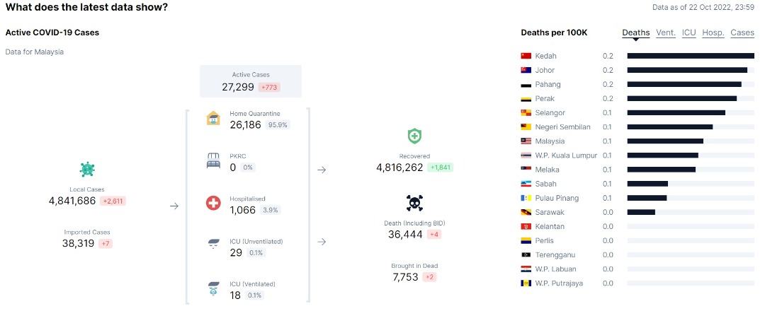The image size is (765, 311).
Task: Switch to the Vent. tab
Action: (666, 33)
